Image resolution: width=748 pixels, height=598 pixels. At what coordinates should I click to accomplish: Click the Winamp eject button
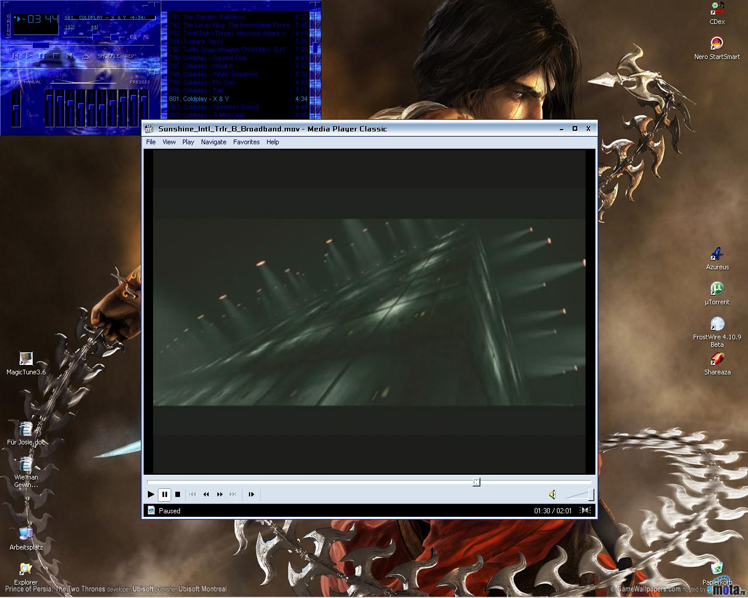pos(85,56)
